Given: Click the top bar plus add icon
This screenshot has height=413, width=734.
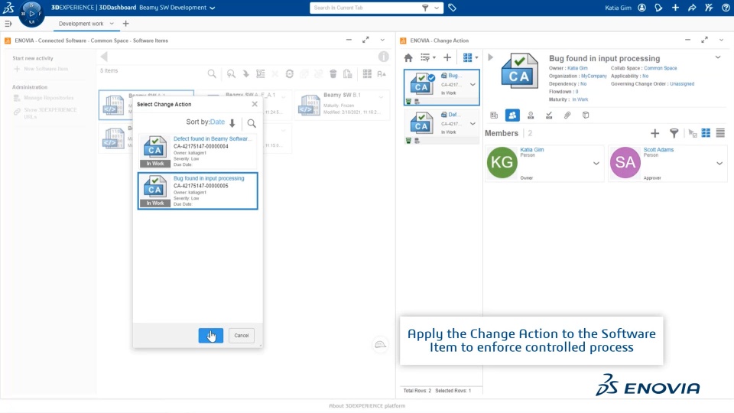Looking at the screenshot, I should [675, 8].
